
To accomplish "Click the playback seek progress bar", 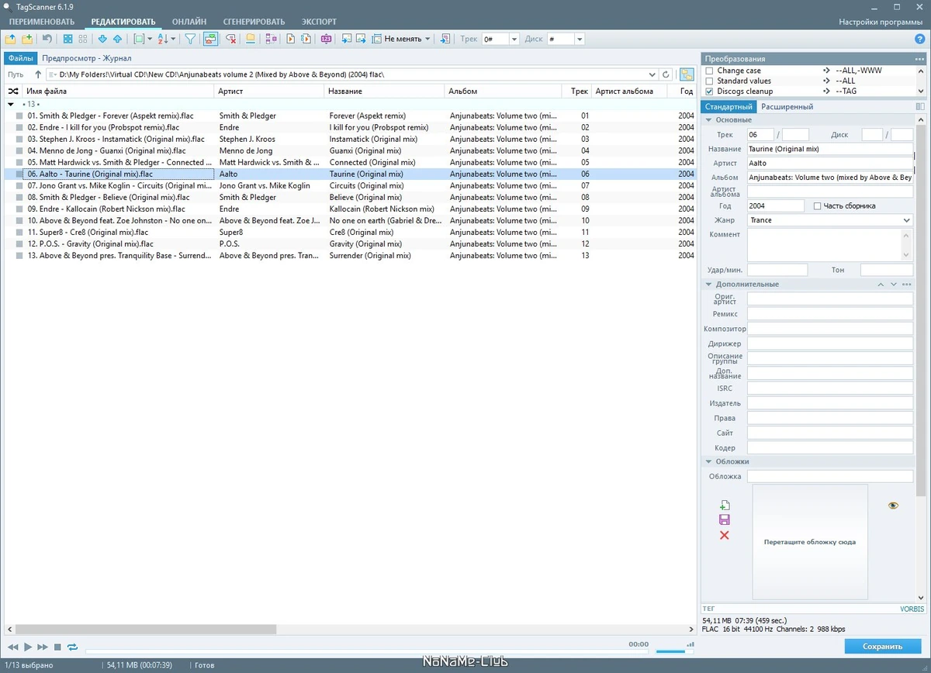I will (x=367, y=651).
